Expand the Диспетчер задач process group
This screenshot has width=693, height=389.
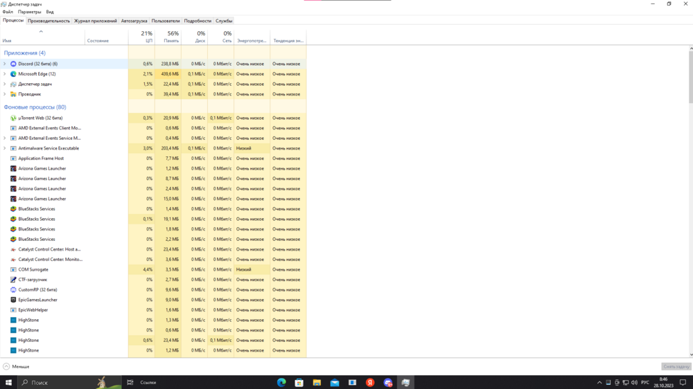(x=5, y=84)
